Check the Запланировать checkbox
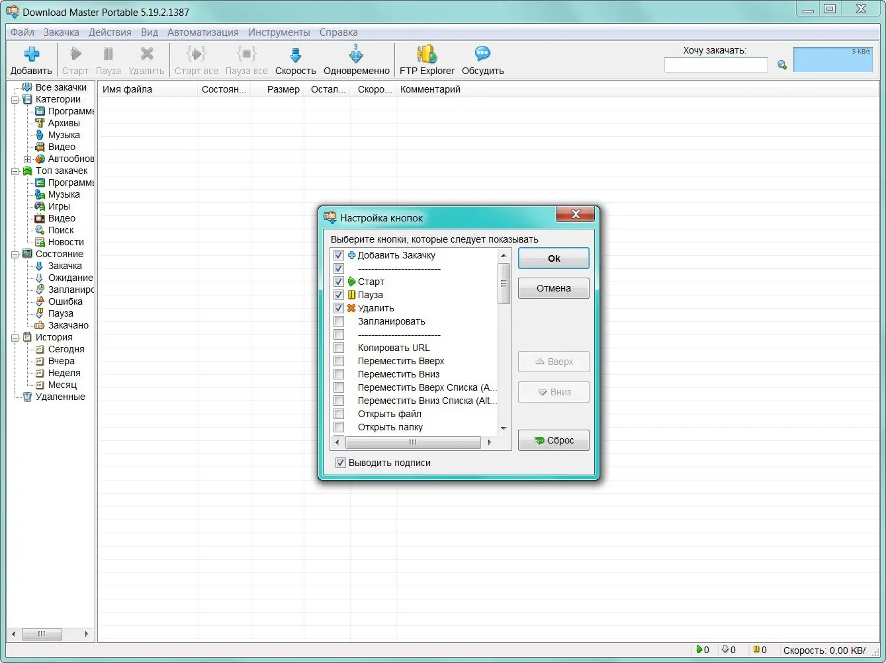The width and height of the screenshot is (886, 663). coord(339,321)
